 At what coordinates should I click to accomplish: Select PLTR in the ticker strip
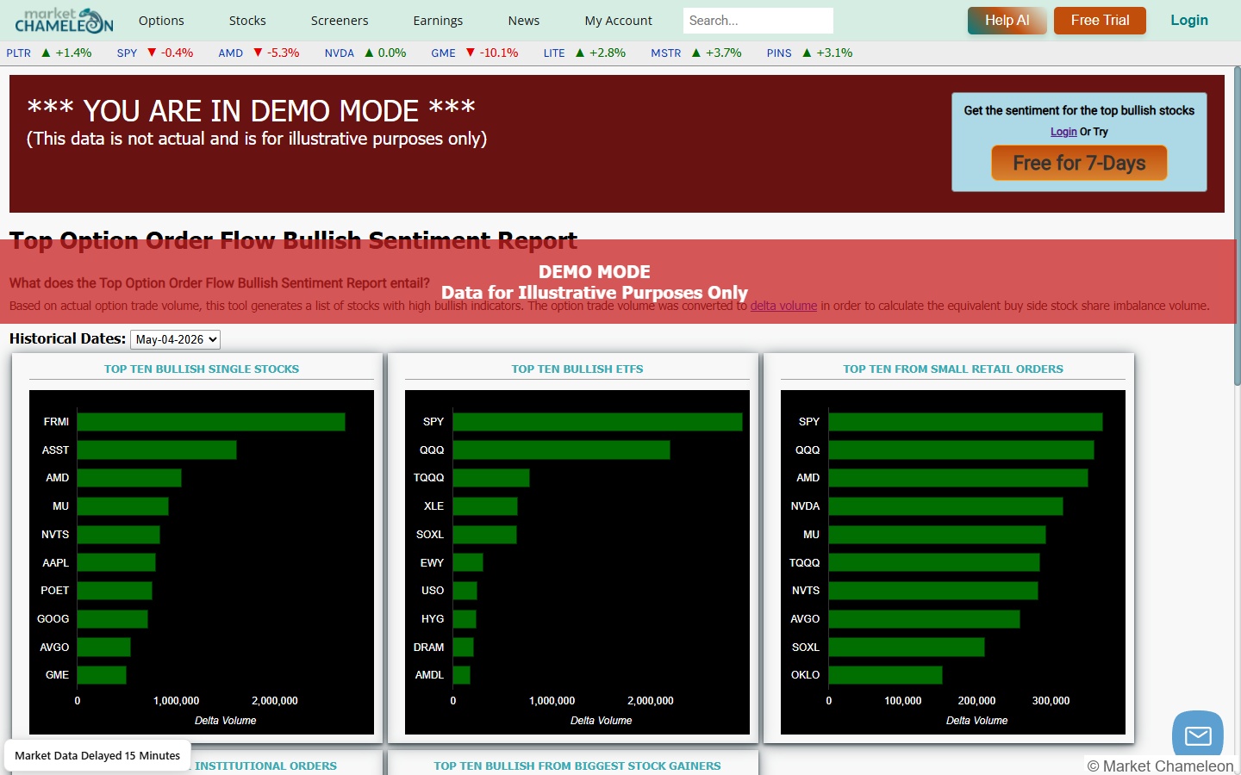18,53
